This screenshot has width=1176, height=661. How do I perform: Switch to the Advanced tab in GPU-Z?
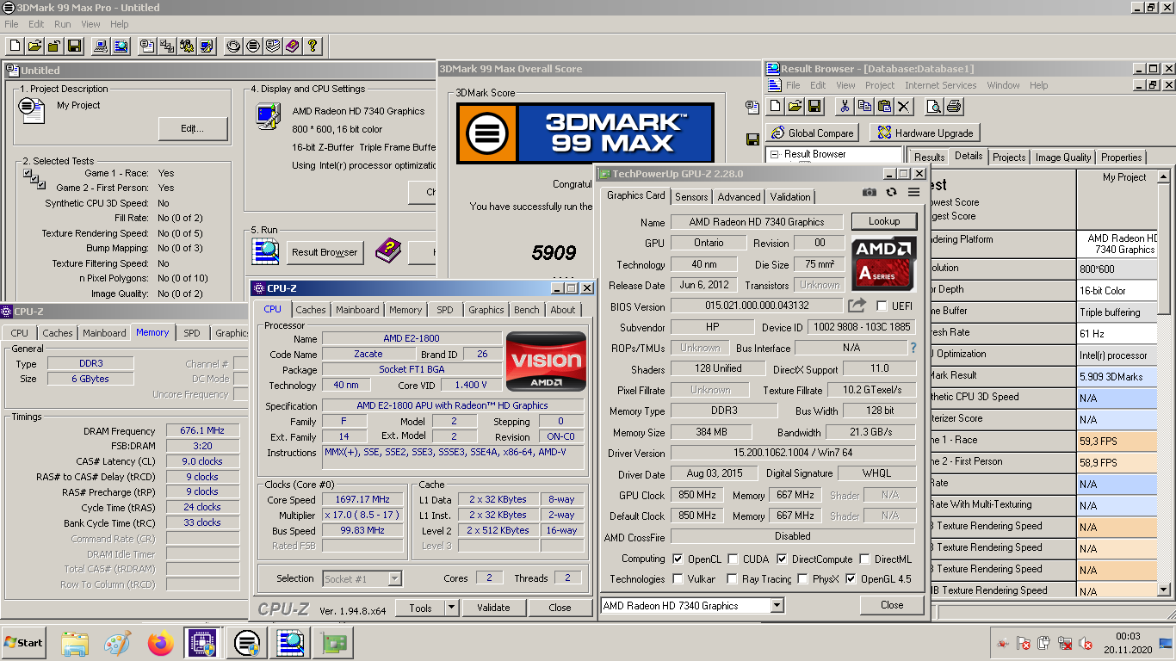(739, 196)
